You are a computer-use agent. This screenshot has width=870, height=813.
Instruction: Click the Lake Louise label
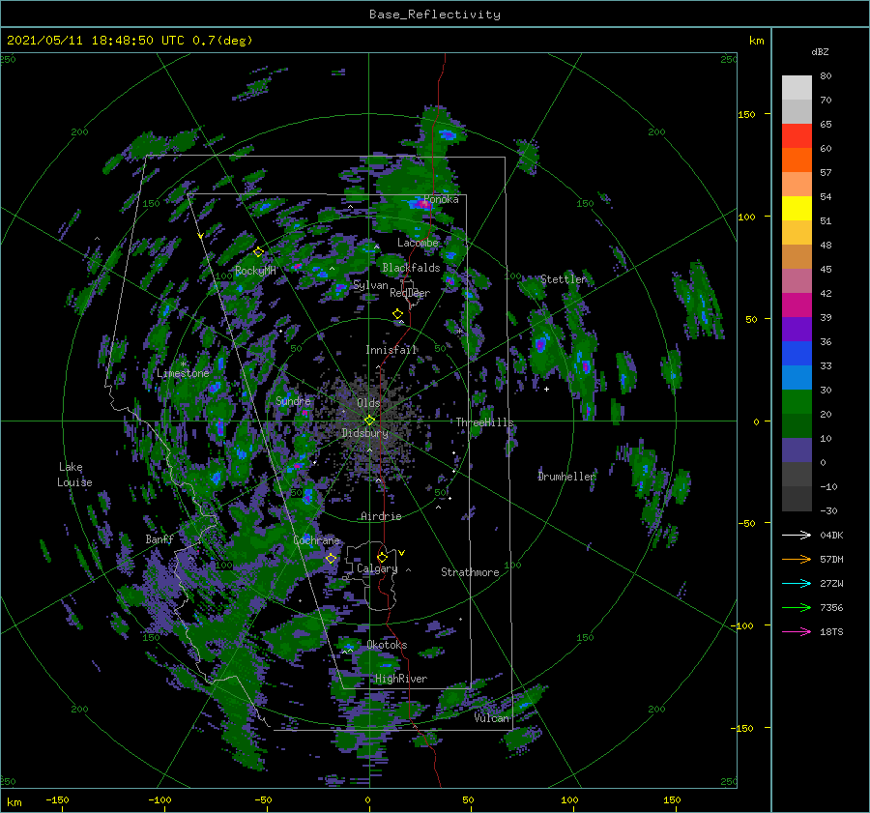coord(74,475)
